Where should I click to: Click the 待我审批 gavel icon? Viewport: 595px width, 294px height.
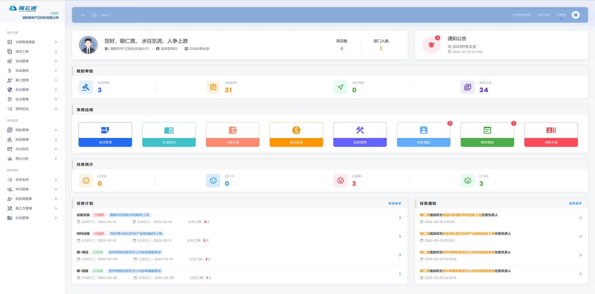pyautogui.click(x=86, y=87)
